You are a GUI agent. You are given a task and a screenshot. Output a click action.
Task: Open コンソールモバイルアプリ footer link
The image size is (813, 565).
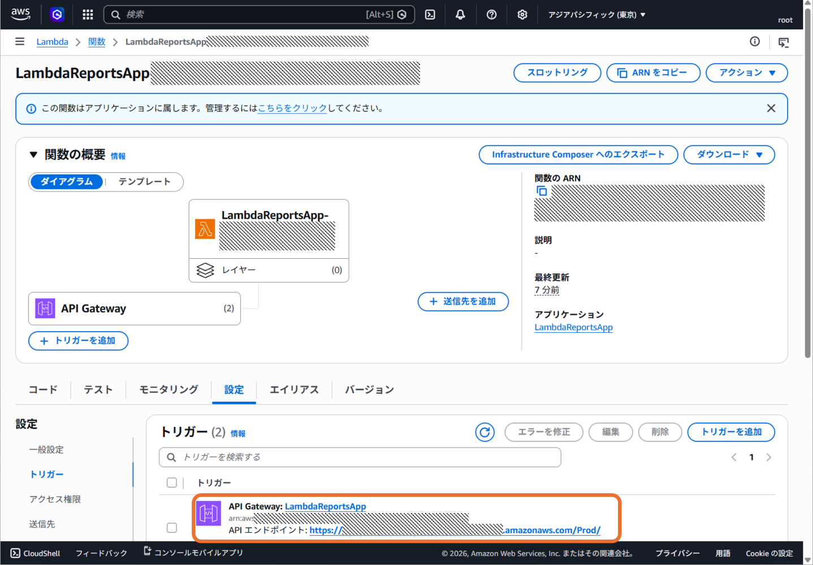click(x=193, y=553)
